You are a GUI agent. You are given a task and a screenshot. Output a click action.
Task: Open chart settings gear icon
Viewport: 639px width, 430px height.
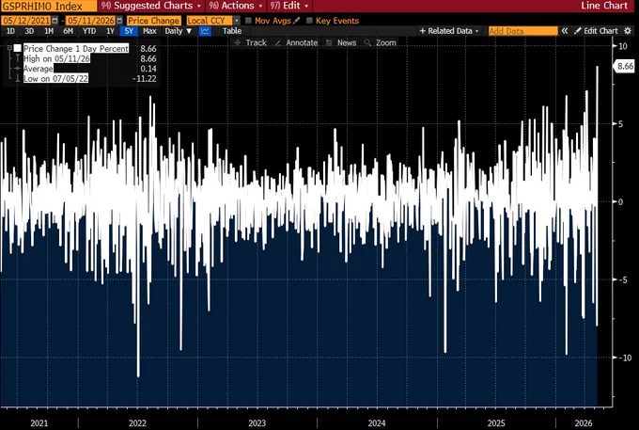coord(628,31)
